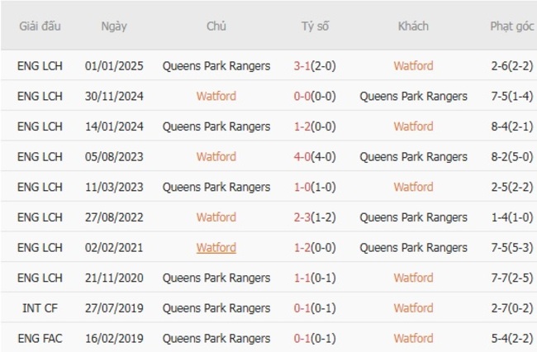Screen dimensions: 537x352
Task: Click Watford away team in the 27/07/2019 row
Action: coord(413,308)
